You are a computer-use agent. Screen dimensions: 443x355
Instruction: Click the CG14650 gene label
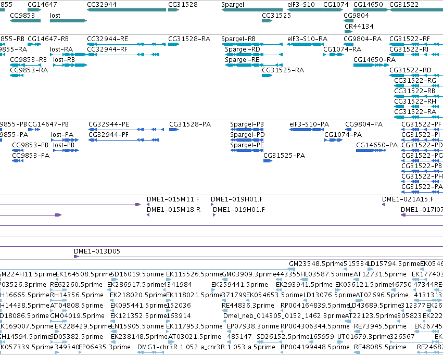[368, 5]
